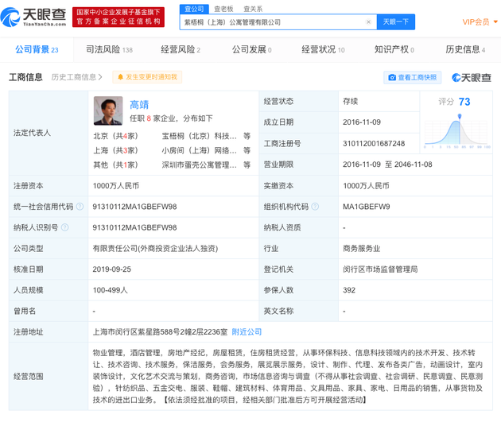Click the 天眼一下 search button
501x426 pixels.
(395, 22)
